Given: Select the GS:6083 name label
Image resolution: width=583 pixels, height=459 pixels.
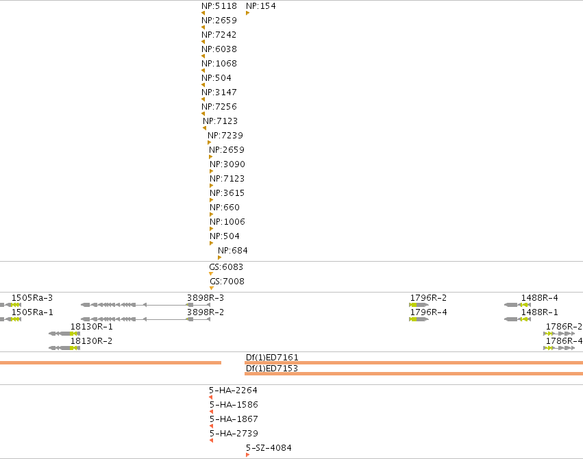Looking at the screenshot, I should point(226,267).
